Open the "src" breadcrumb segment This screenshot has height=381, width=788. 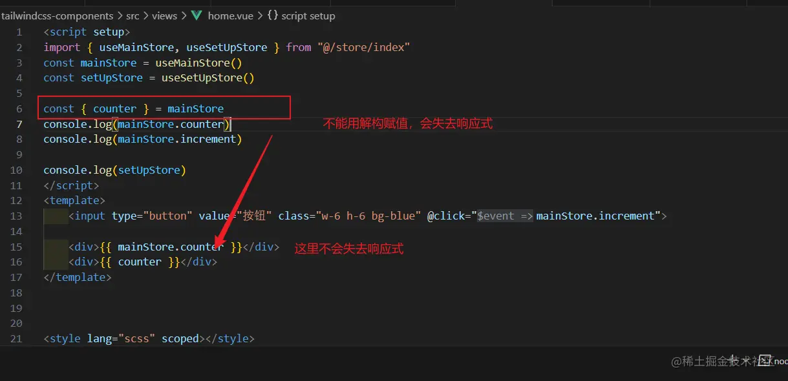pyautogui.click(x=133, y=15)
